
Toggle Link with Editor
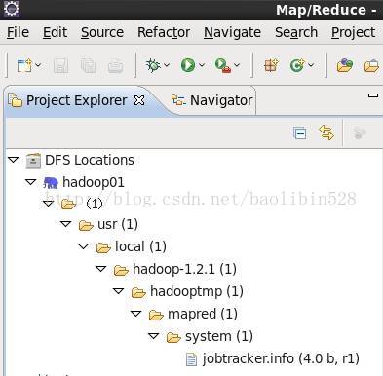tap(326, 132)
